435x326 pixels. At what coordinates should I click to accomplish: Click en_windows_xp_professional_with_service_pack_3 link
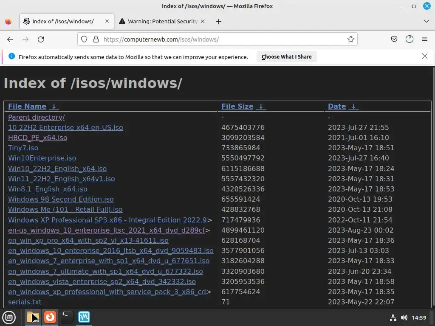point(107,292)
